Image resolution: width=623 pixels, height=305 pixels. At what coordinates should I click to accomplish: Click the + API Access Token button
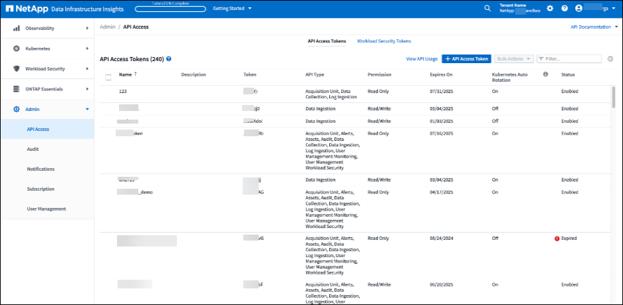(467, 59)
